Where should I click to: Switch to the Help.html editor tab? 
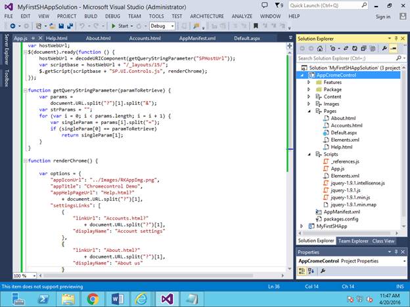57,38
